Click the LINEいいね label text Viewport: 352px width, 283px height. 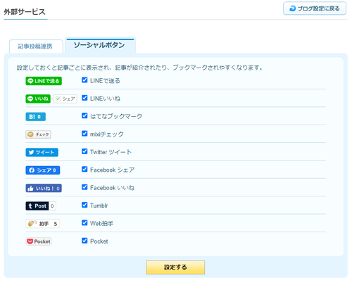point(105,99)
